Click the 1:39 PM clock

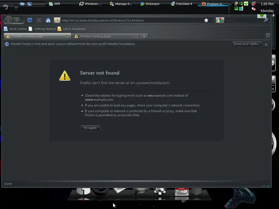coord(267,4)
